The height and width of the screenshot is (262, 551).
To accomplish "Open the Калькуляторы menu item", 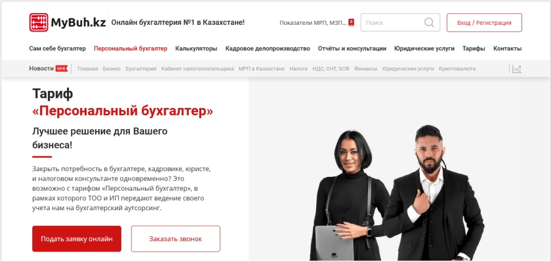I will coord(196,48).
